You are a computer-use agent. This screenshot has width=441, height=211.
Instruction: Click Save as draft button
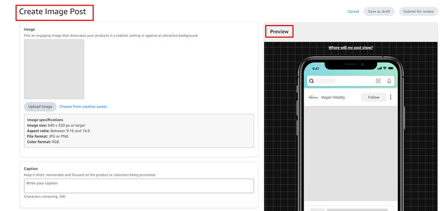(x=379, y=11)
